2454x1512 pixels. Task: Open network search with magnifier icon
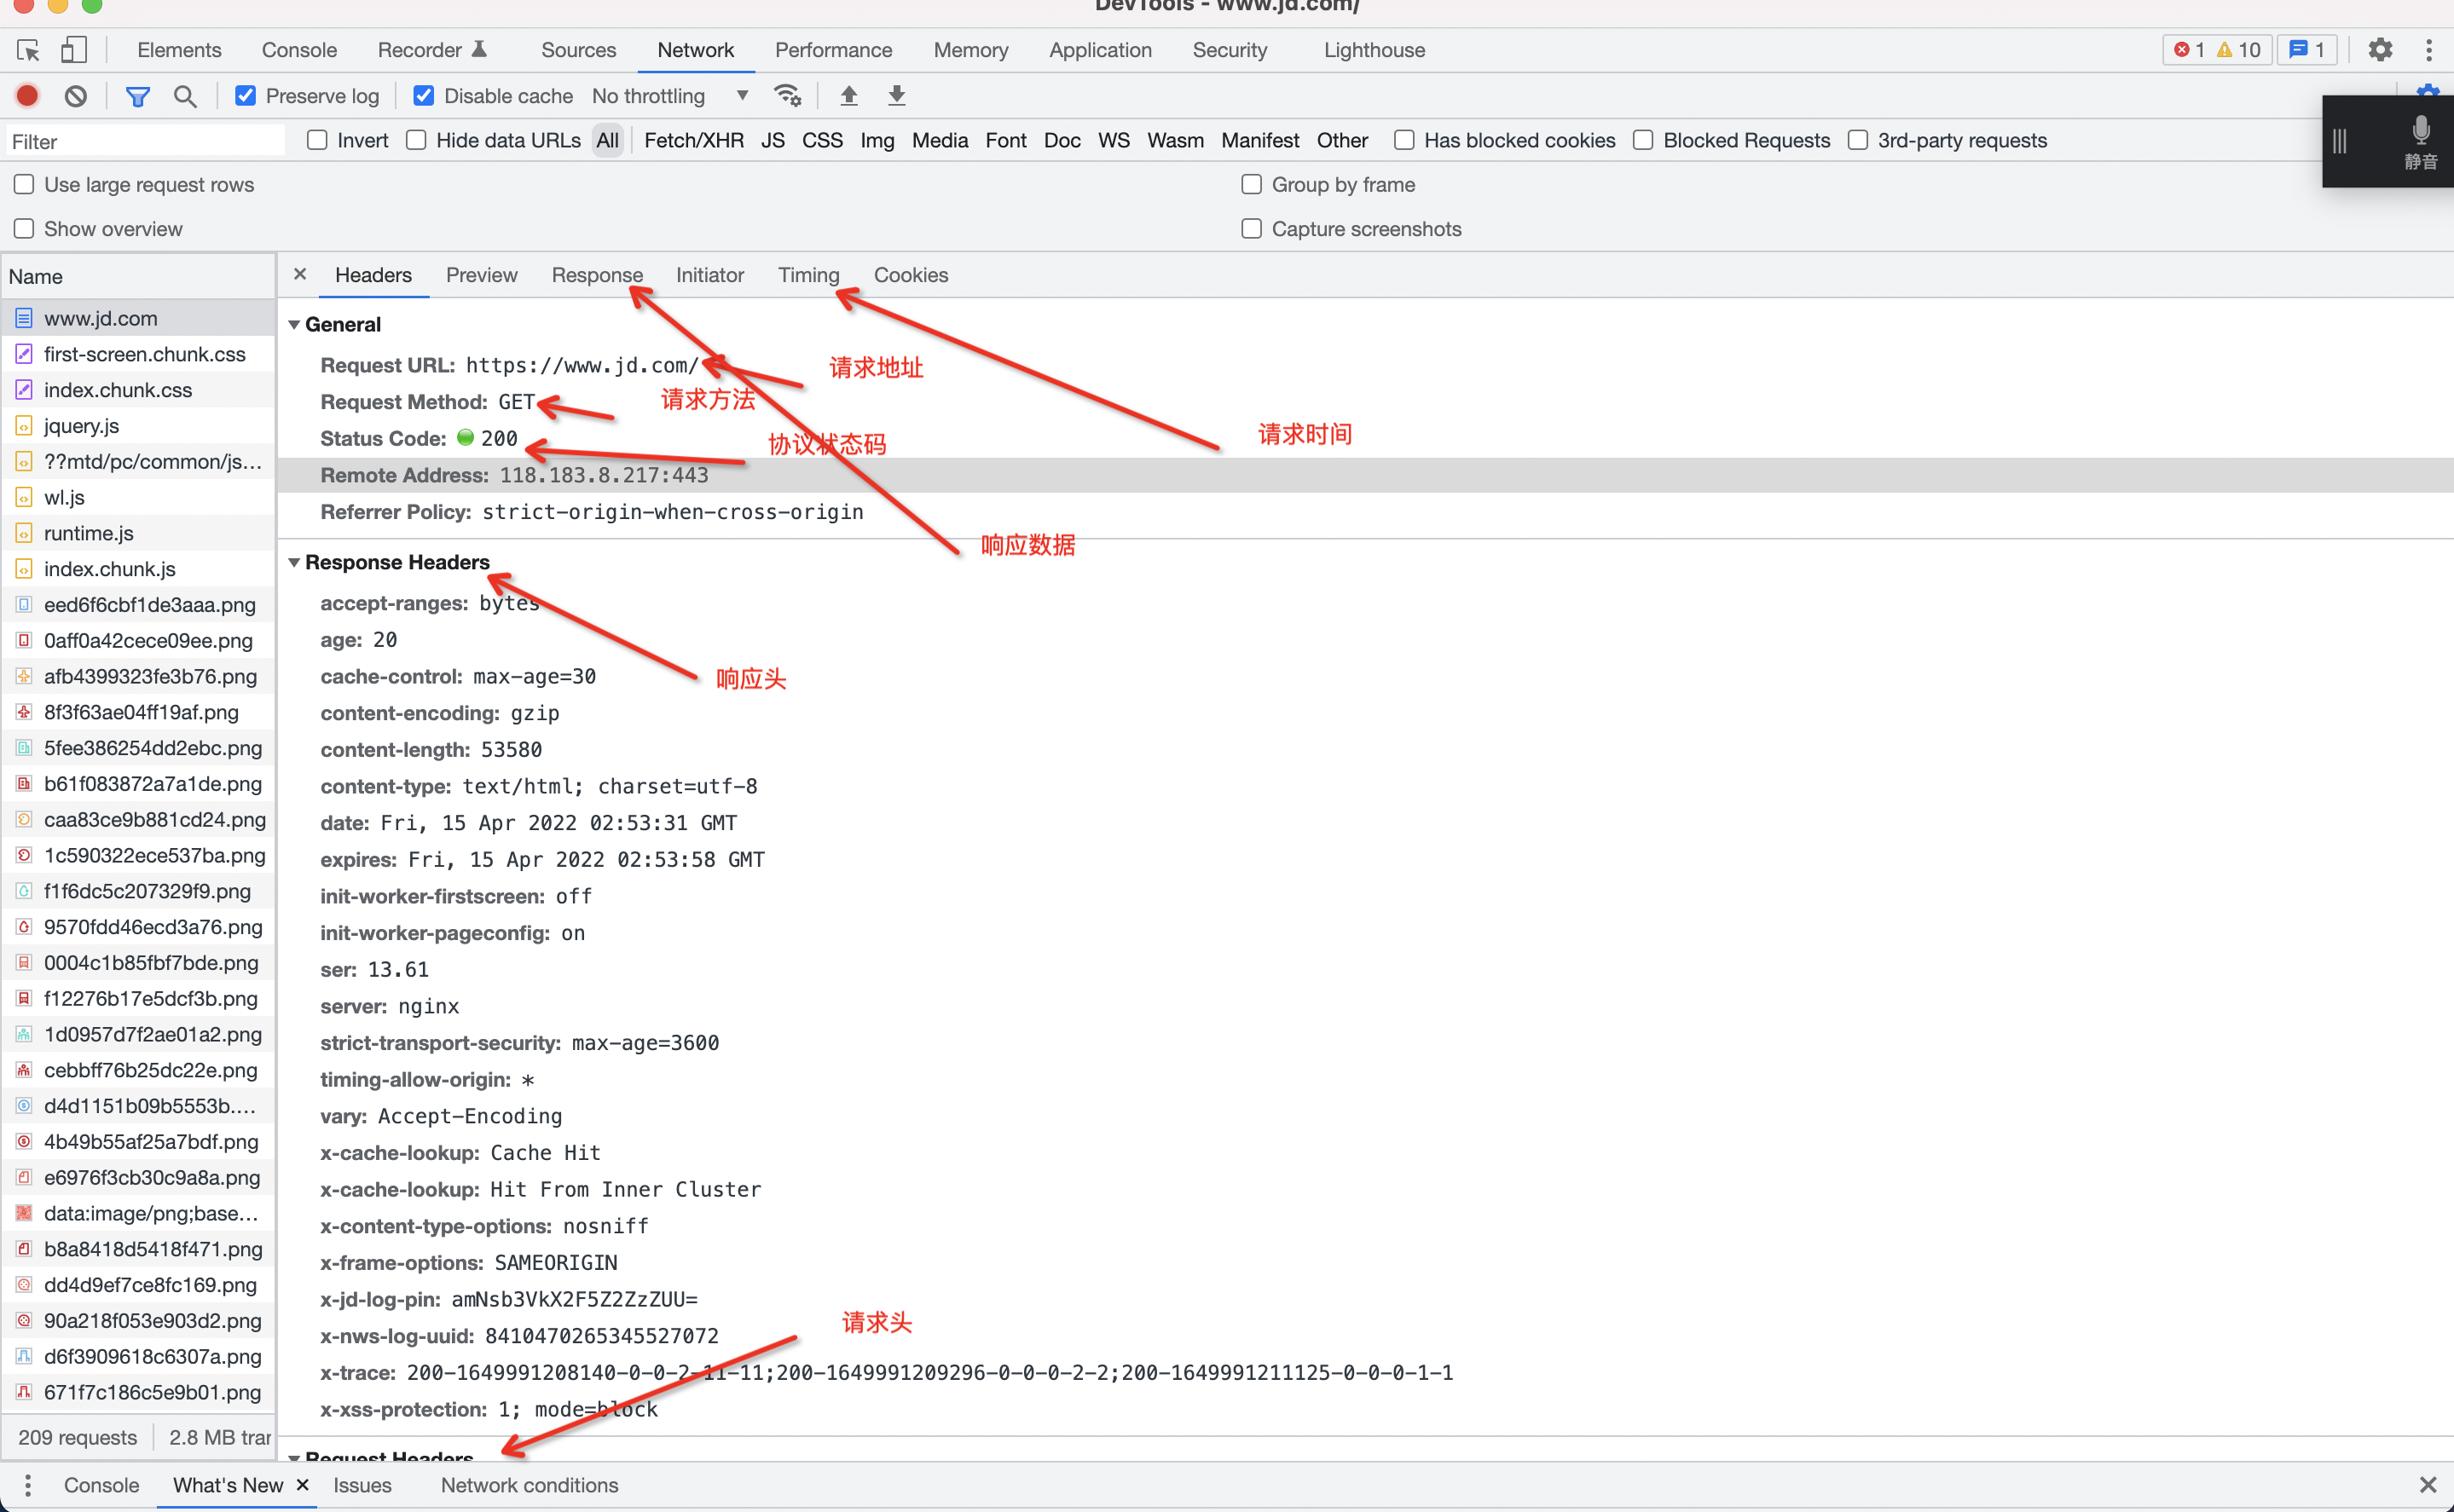tap(185, 96)
